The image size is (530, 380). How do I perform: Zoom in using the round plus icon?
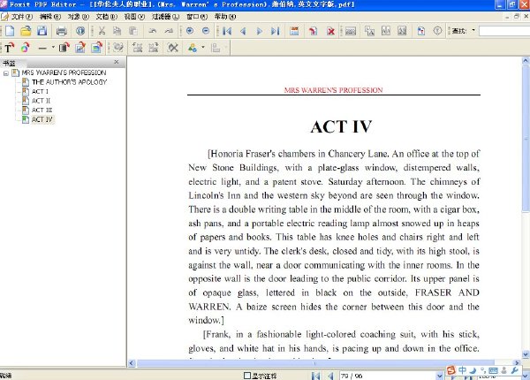click(x=190, y=31)
